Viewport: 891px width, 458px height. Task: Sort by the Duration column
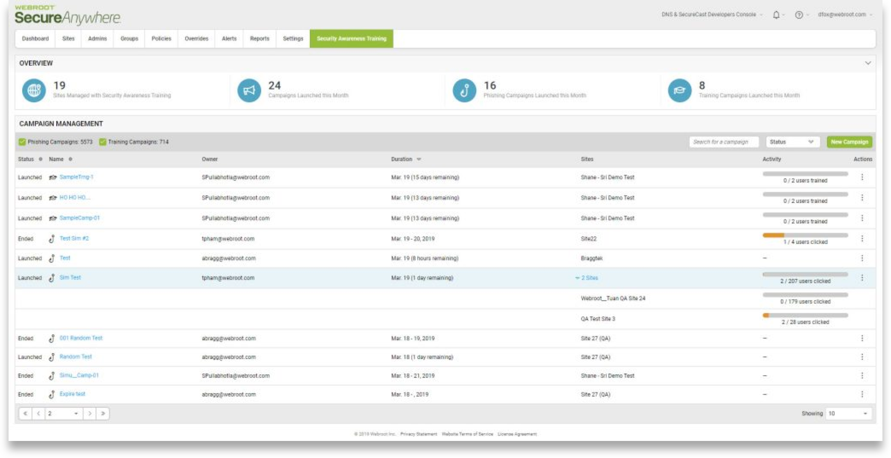tap(406, 159)
